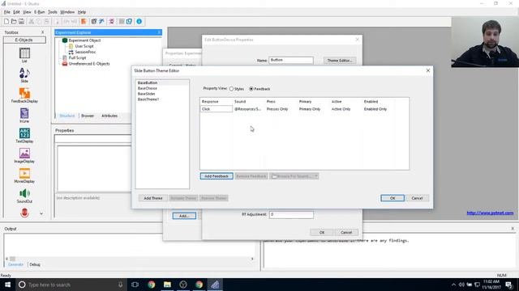519x291 pixels.
Task: Select SessionProc in Experiment Explorer
Action: tap(85, 52)
